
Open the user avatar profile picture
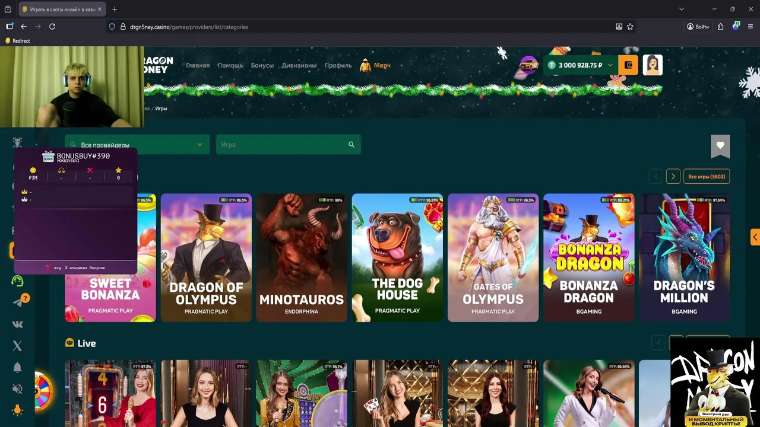point(653,65)
